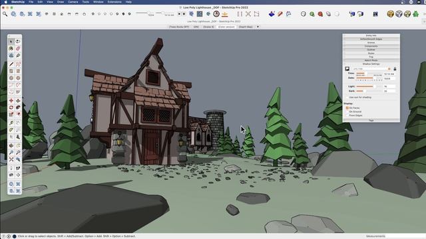Click the green house-shaped toolbar icon
Image resolution: width=426 pixels, height=239 pixels.
pyautogui.click(x=415, y=14)
